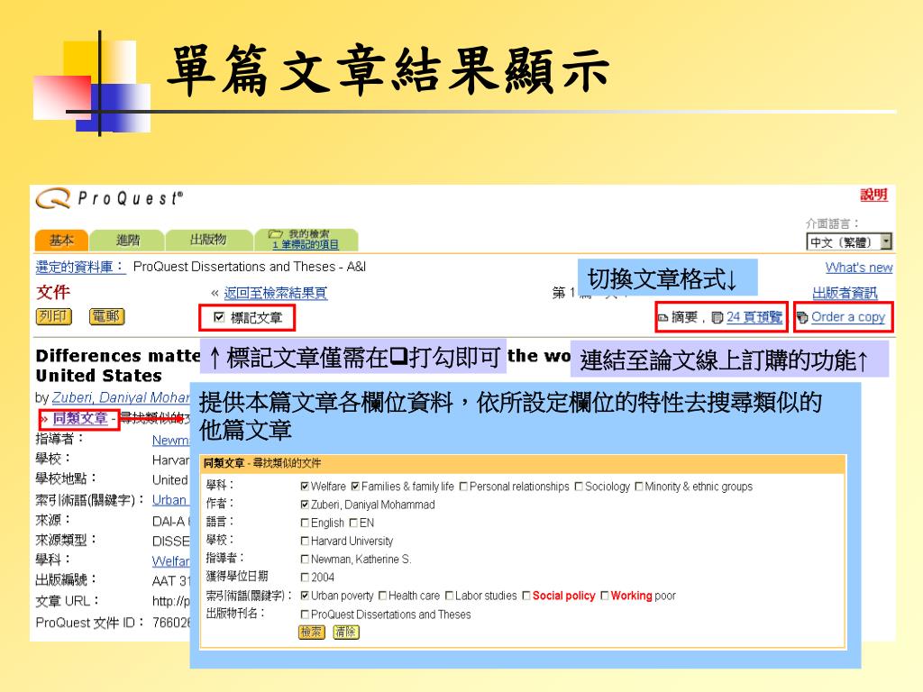Screen dimensions: 923x692
Task: Check the Harvard University checkbox
Action: (x=305, y=542)
